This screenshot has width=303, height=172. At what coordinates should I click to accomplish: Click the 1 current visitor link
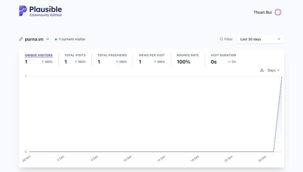[72, 39]
